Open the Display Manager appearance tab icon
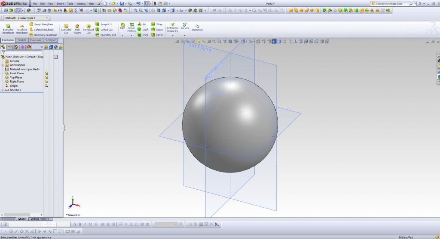 tap(29, 47)
